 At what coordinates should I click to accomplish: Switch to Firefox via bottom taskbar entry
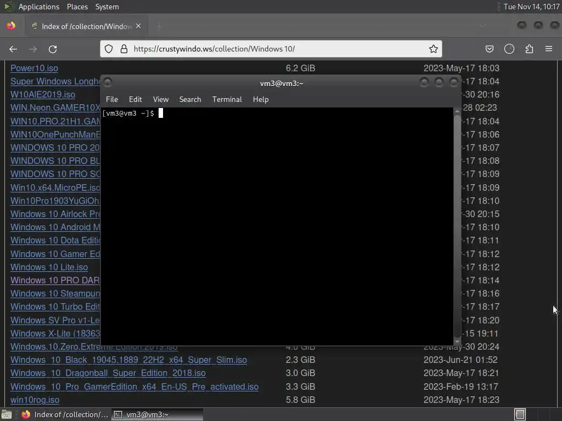tap(65, 414)
